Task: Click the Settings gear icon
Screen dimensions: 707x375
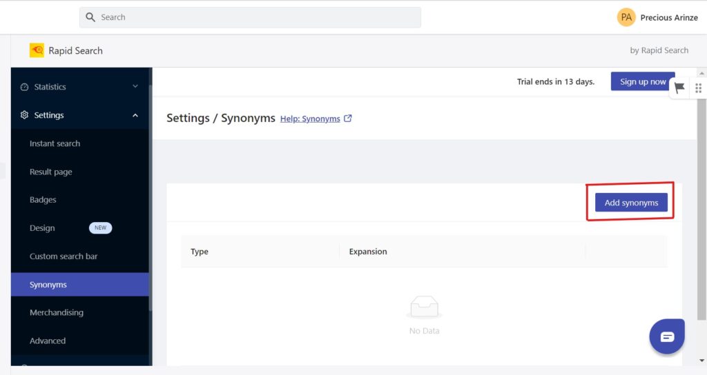Action: tap(24, 115)
